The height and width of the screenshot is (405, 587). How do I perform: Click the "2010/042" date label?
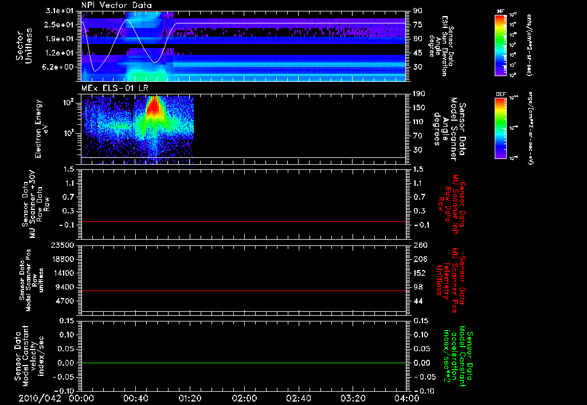point(40,399)
